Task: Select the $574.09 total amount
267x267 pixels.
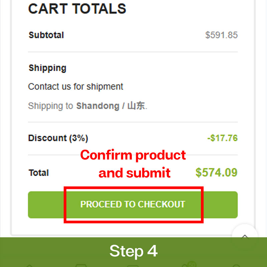Action: [x=216, y=173]
